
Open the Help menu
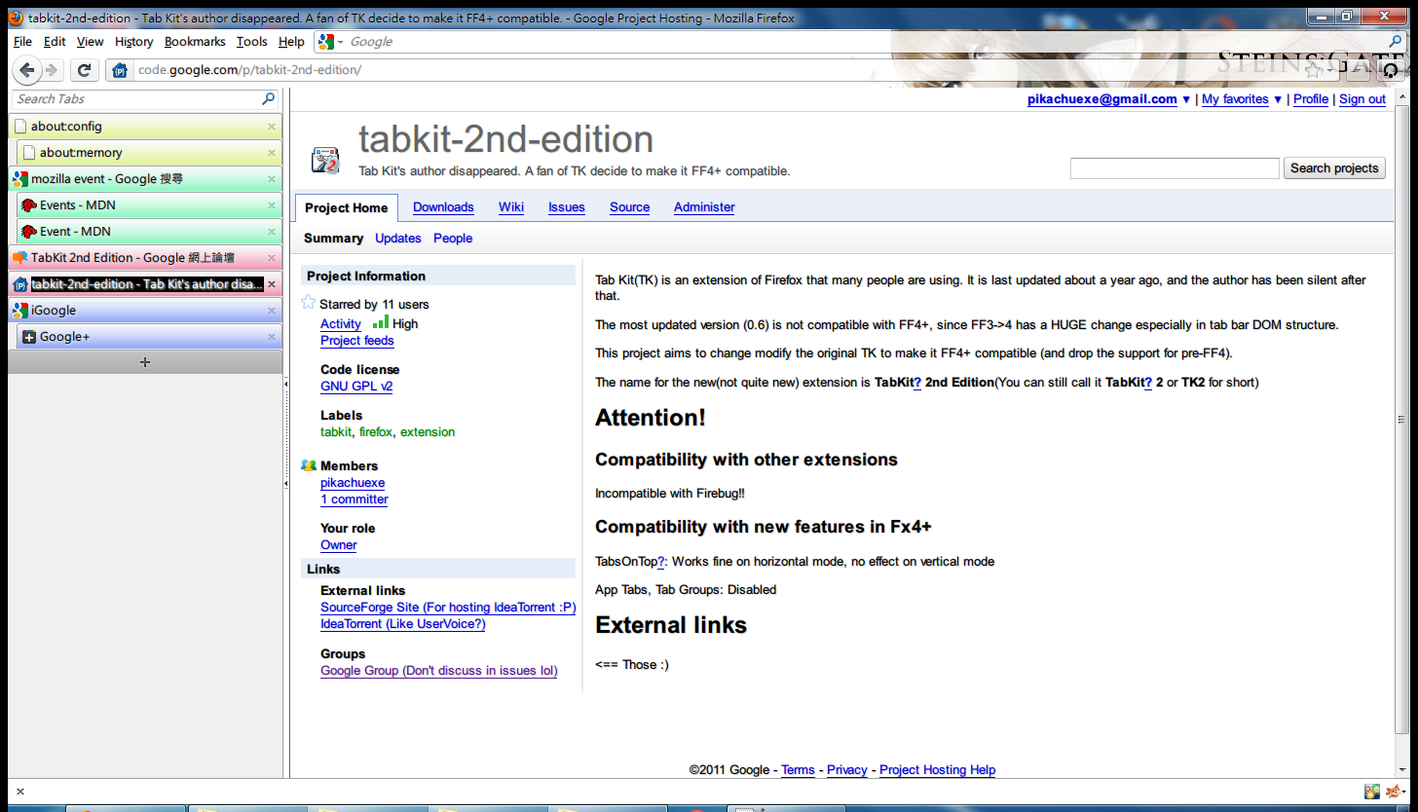coord(291,42)
